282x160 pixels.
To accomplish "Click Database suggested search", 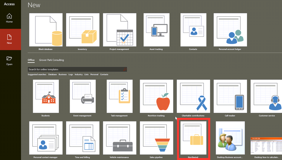I will pyautogui.click(x=53, y=74).
